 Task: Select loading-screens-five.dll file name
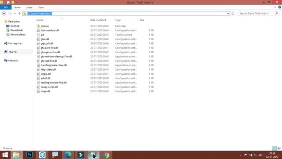pos(54,83)
